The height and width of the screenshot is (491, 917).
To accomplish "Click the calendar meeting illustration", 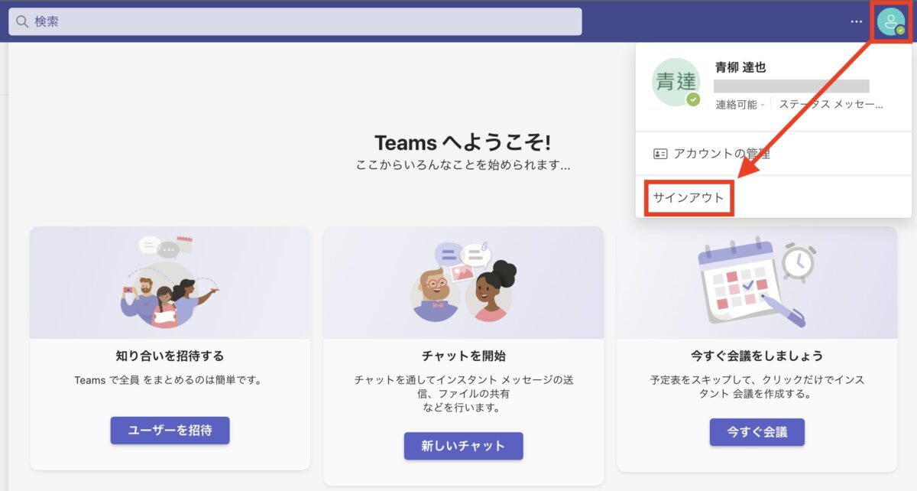I will coord(757,281).
